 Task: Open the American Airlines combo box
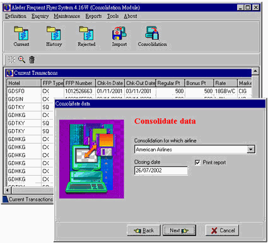tap(195, 149)
